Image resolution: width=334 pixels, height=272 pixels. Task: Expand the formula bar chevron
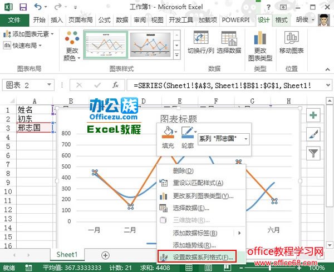328,85
